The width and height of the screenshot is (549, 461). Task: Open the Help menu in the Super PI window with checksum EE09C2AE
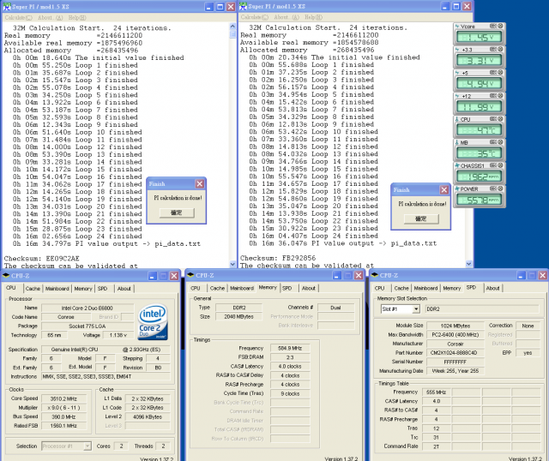(x=77, y=17)
